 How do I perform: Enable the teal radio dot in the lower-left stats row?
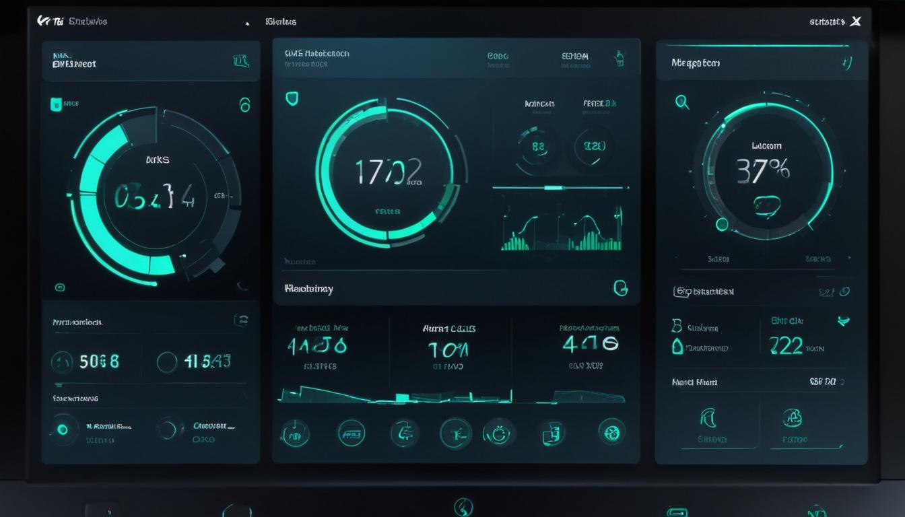pos(63,429)
